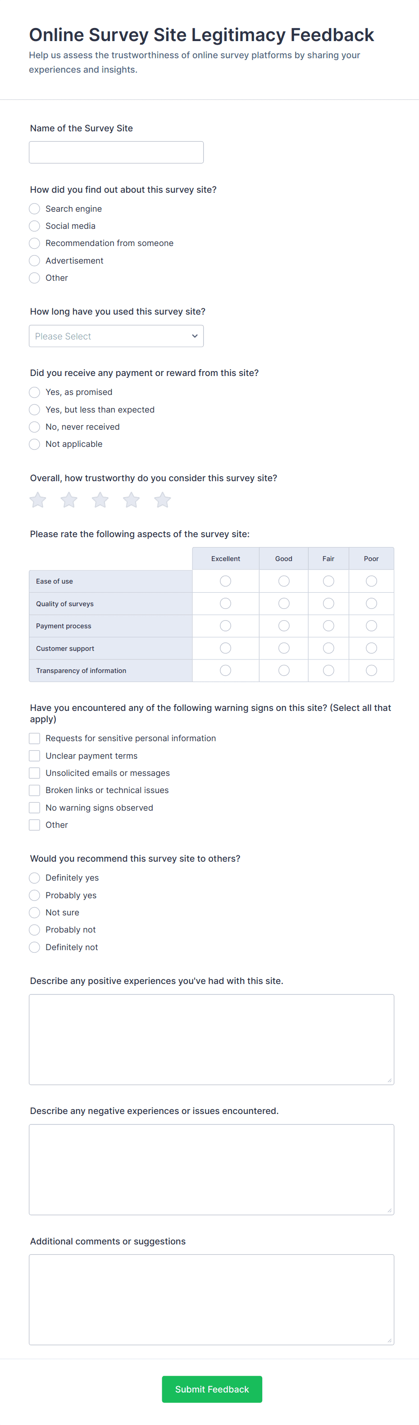Select Search engine radio option
The height and width of the screenshot is (1425, 419).
[x=34, y=209]
